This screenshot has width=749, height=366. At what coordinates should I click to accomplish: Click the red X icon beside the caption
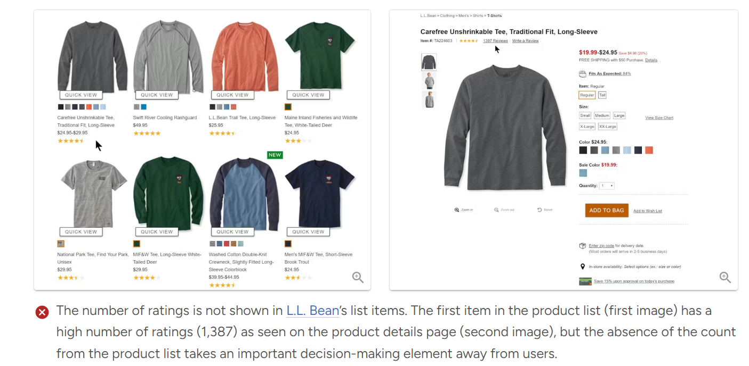[x=42, y=312]
